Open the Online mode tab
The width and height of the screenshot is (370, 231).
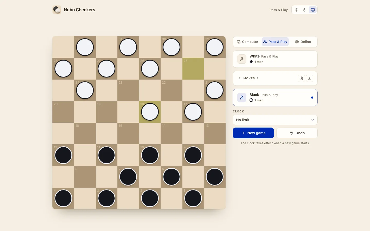click(x=303, y=42)
